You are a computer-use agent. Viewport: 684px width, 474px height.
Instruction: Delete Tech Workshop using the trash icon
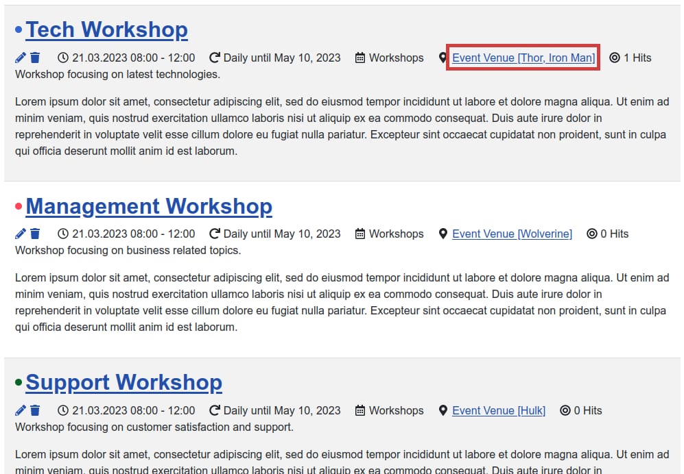[35, 58]
